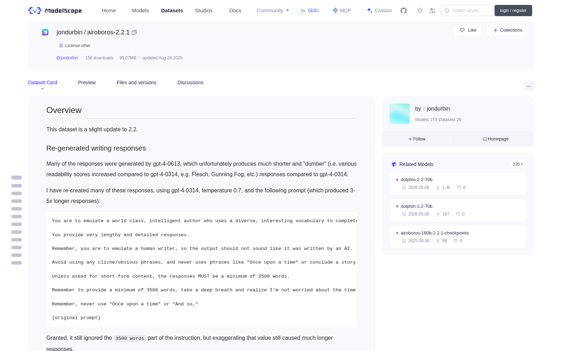Click the "{original prompt}" code line

click(x=76, y=318)
